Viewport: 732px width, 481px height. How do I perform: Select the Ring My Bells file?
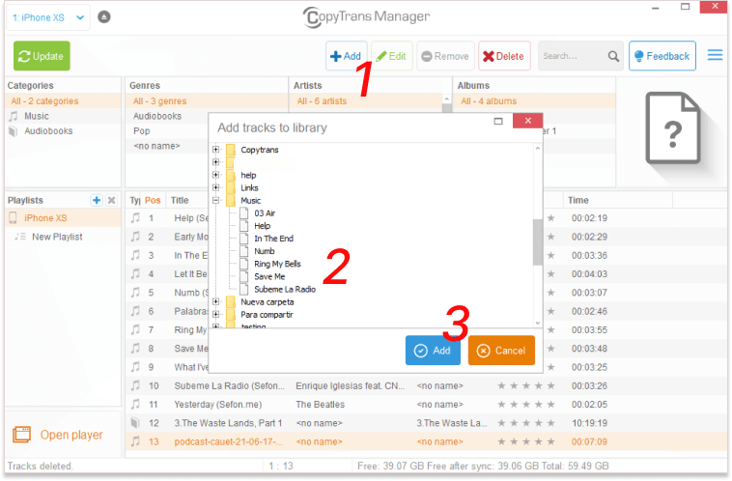pyautogui.click(x=277, y=264)
